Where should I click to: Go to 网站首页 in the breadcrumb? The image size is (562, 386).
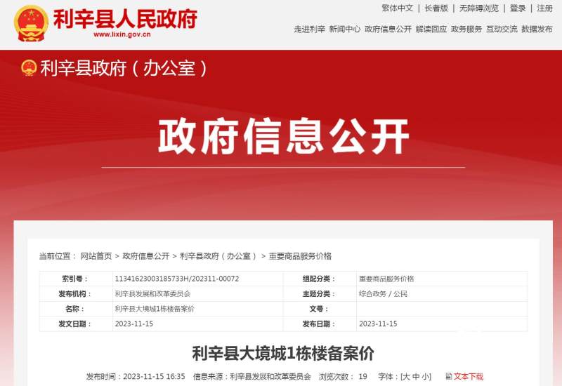(96, 256)
